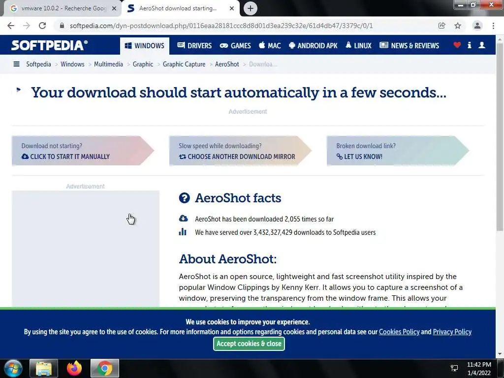Click the 'About AeroShot:' heading

tap(227, 259)
